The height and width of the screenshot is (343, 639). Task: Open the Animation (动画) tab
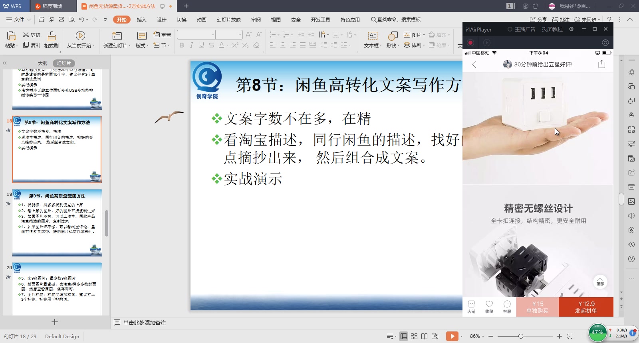(x=202, y=20)
